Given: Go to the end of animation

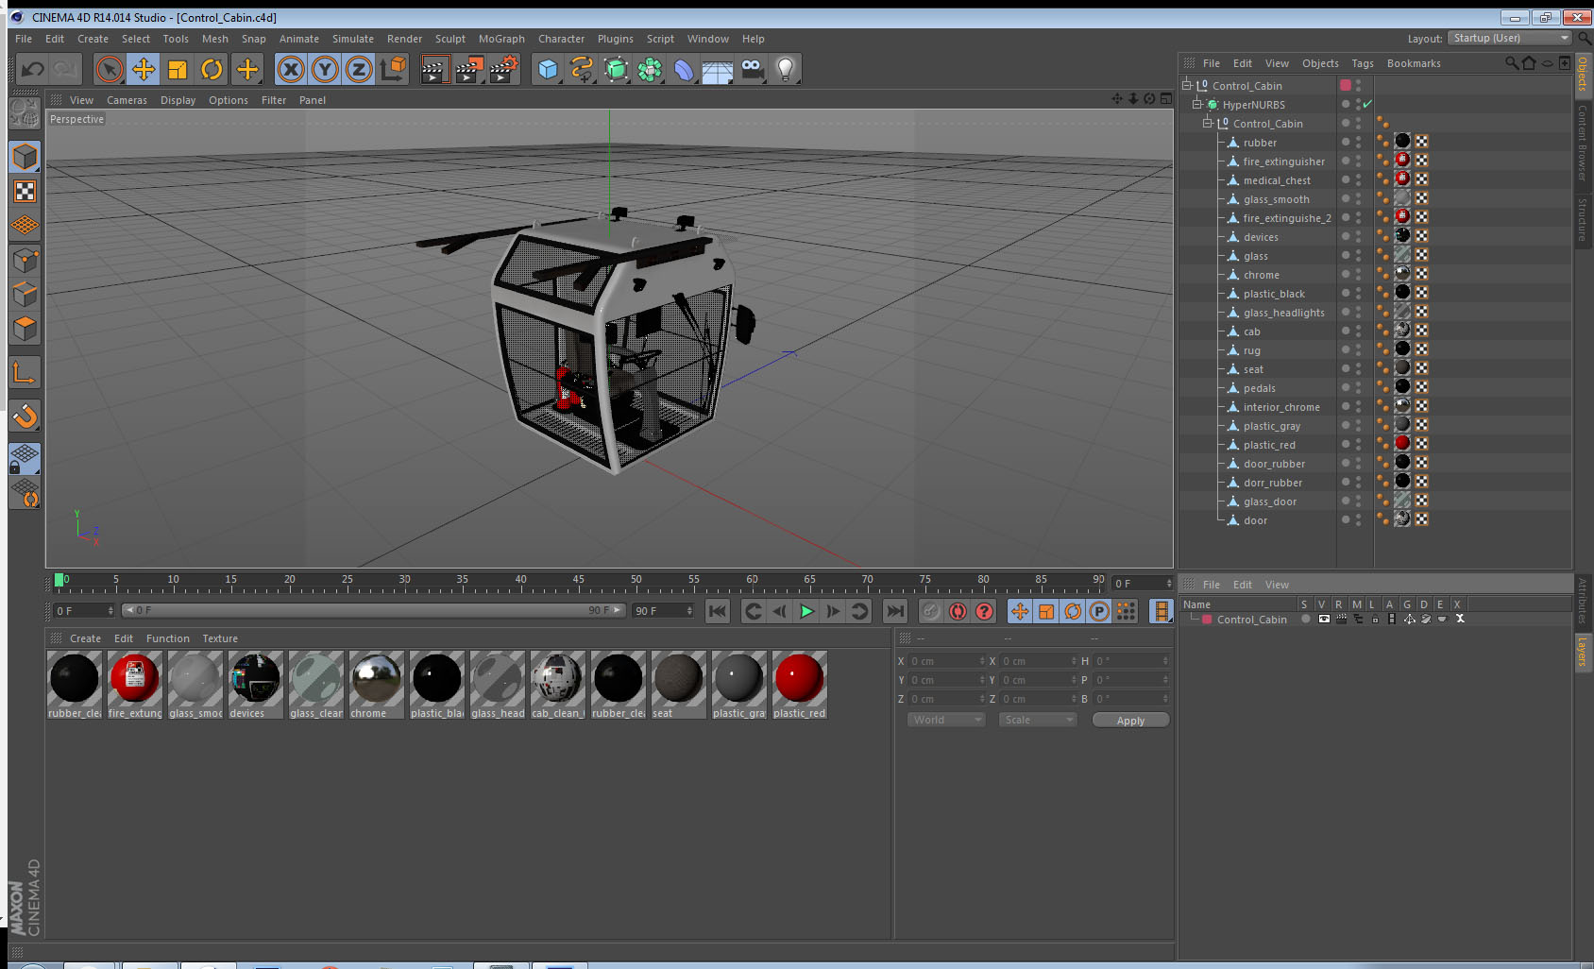Looking at the screenshot, I should (895, 611).
